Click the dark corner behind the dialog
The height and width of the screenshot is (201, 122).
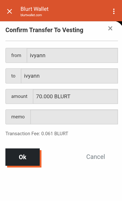(120, 23)
